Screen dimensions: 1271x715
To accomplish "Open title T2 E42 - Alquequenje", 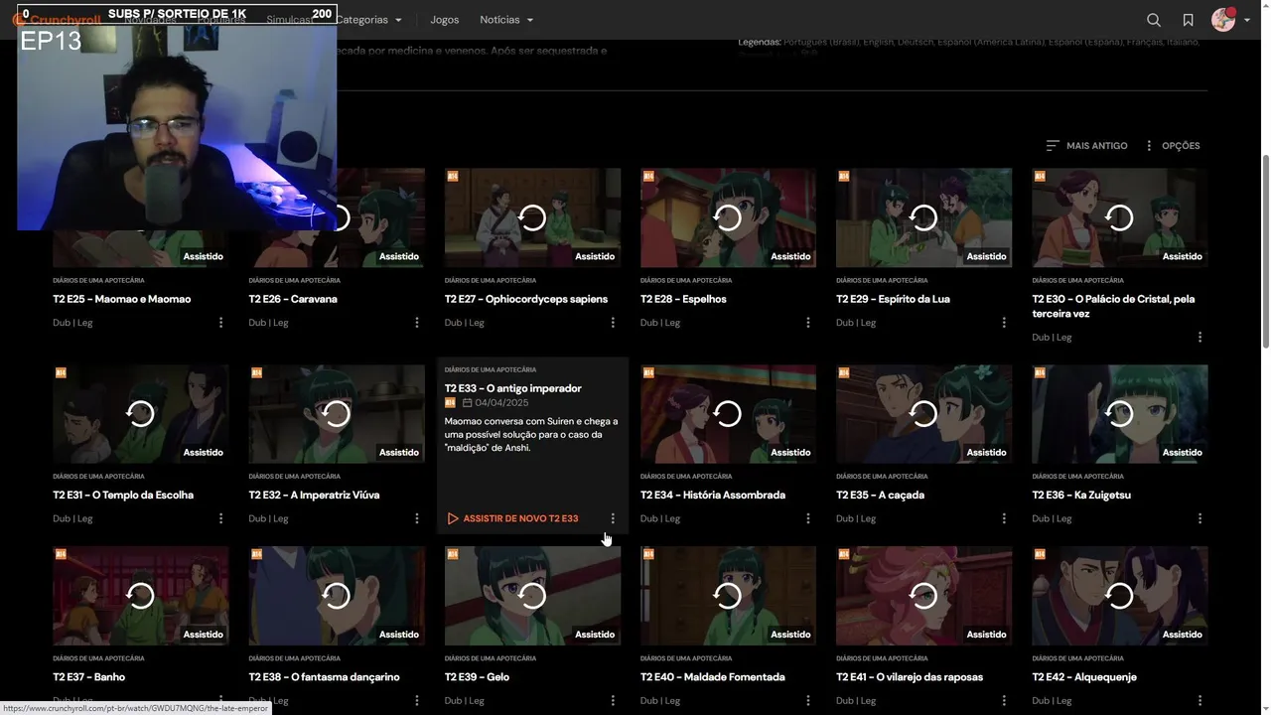I will (1084, 677).
